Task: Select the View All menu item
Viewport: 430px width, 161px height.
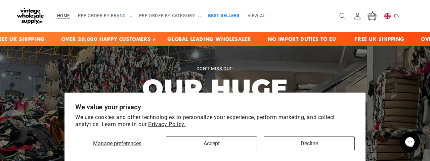Action: coord(258,16)
